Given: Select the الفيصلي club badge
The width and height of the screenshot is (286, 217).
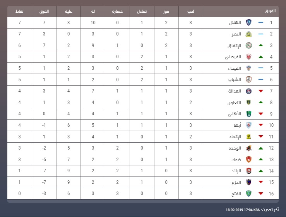Looking at the screenshot, I should [x=248, y=57].
